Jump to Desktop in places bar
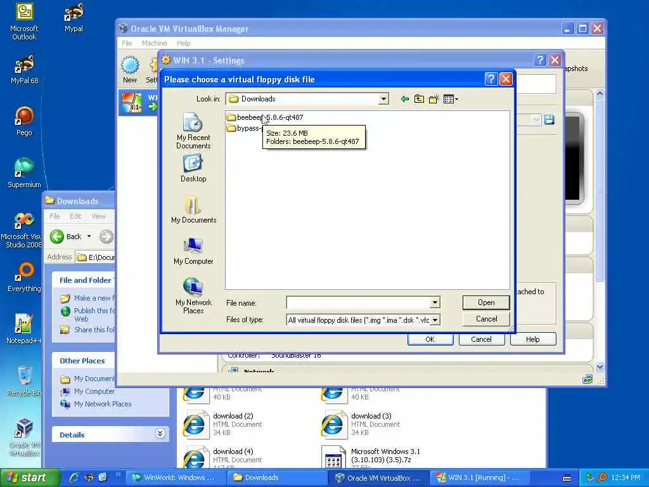649x487 pixels. click(193, 169)
